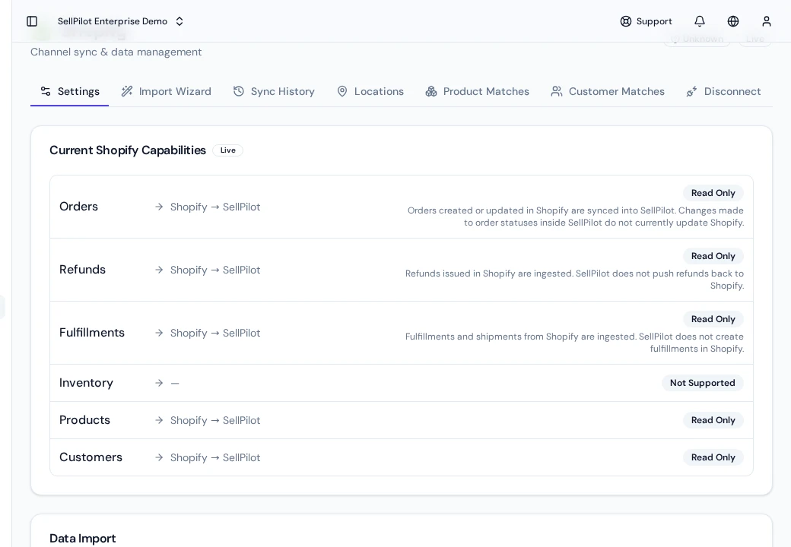
Task: Click the Inventory row label
Action: pyautogui.click(x=86, y=383)
